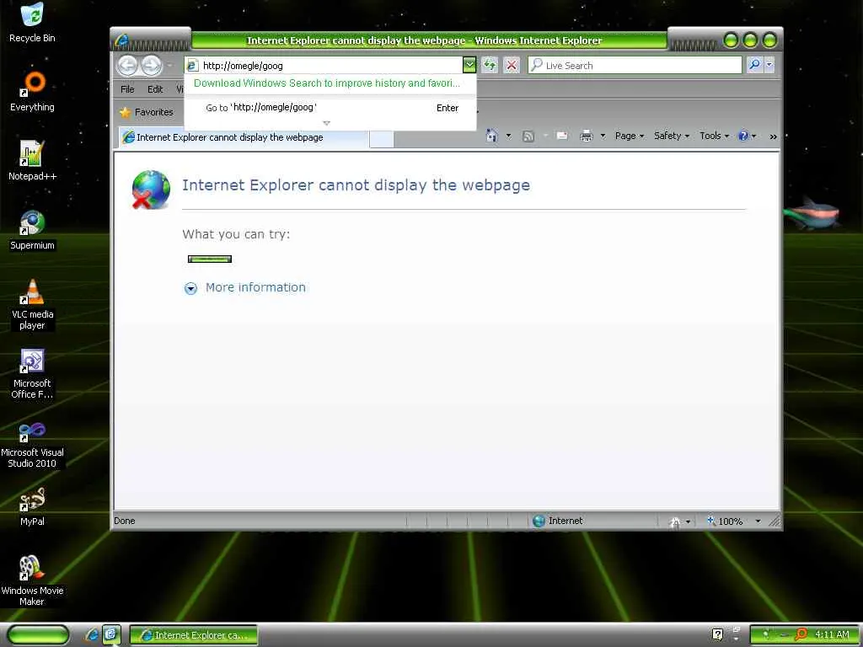Image resolution: width=863 pixels, height=647 pixels.
Task: Click the red Stop loading icon
Action: point(512,65)
